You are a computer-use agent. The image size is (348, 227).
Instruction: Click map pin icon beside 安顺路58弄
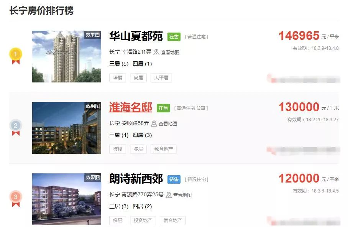(x=154, y=123)
